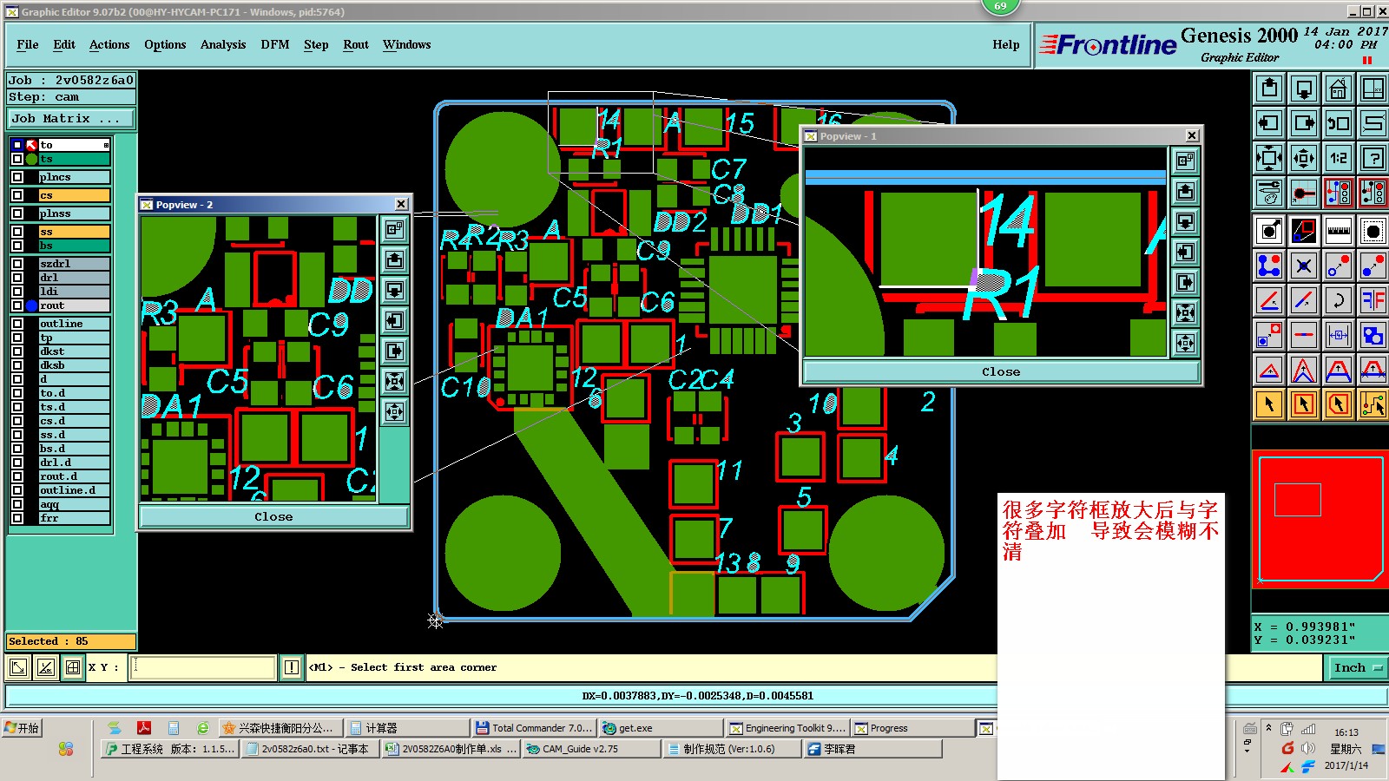Click the exclamation mark icon beside XY field
The image size is (1389, 781).
tap(292, 667)
